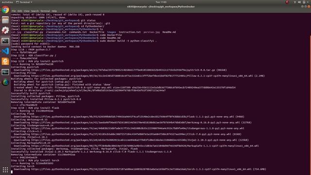
Task: Click the red indicator icon in the top bar
Action: (287, 2)
